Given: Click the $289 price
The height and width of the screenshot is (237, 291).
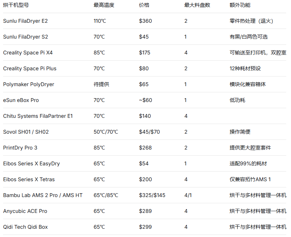Looking at the screenshot, I should click(145, 211).
